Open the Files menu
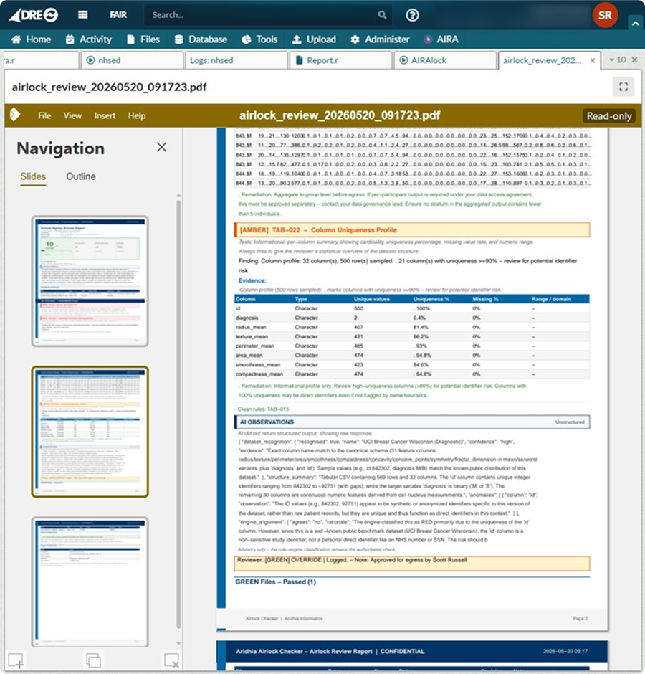 click(143, 39)
